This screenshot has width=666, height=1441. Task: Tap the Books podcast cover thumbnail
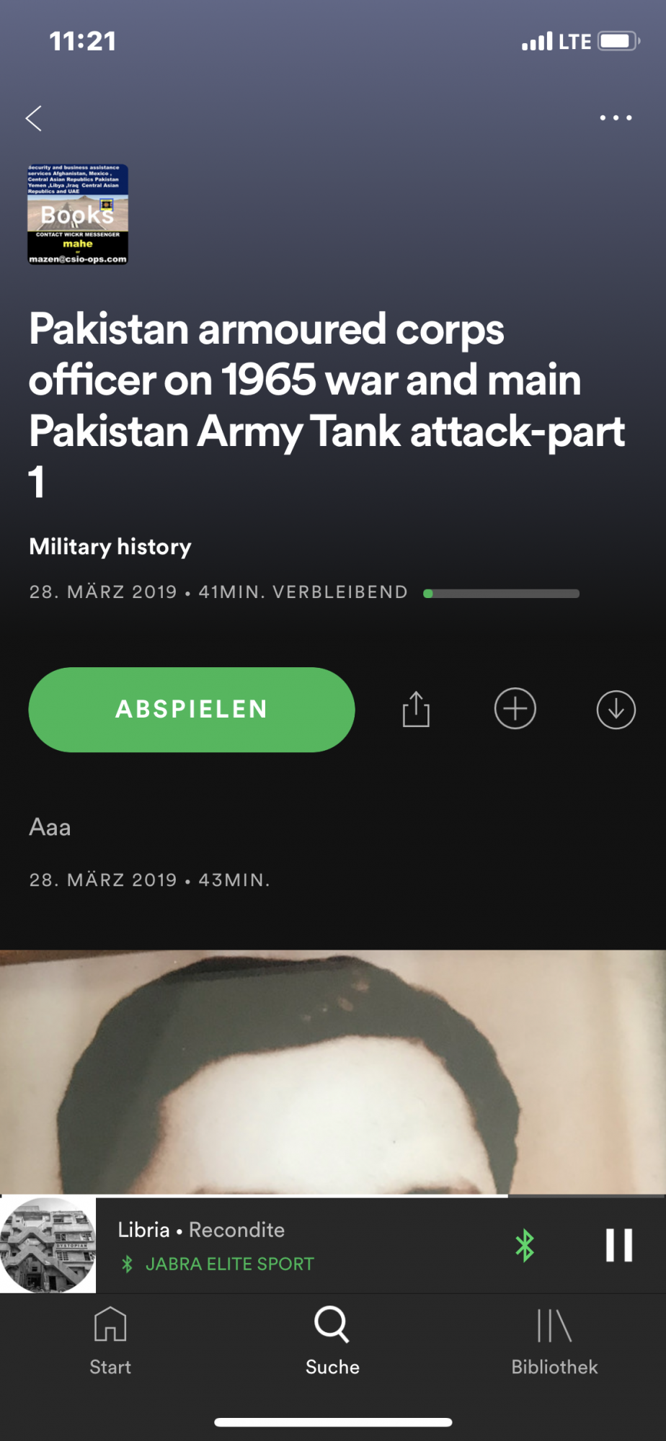(78, 214)
